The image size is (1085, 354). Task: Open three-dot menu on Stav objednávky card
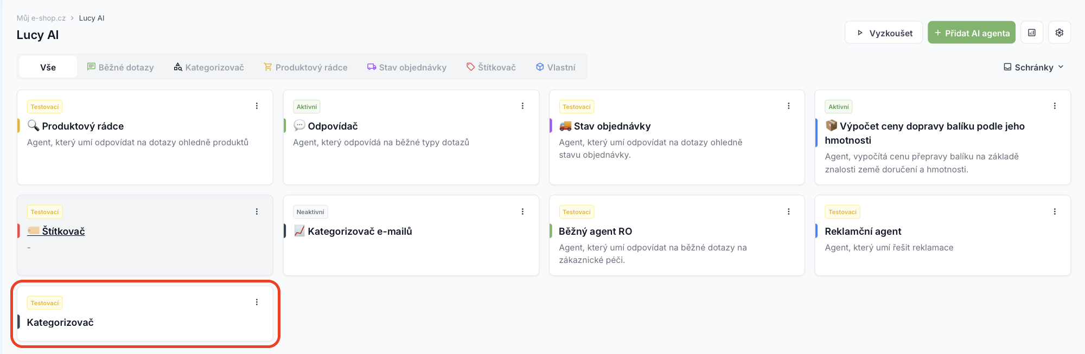pyautogui.click(x=789, y=106)
